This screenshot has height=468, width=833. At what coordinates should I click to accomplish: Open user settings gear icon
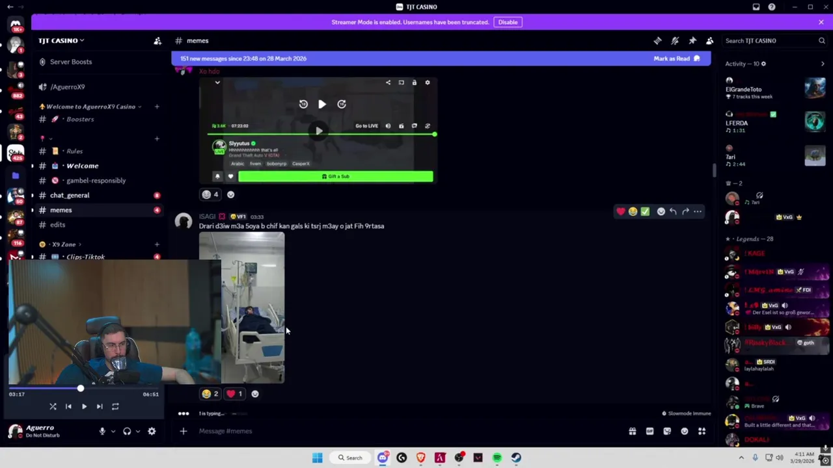pos(152,431)
